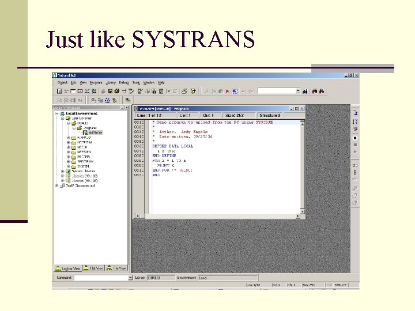The width and height of the screenshot is (415, 311).
Task: Click the dimmed scissors cut icon
Action: coord(207,91)
